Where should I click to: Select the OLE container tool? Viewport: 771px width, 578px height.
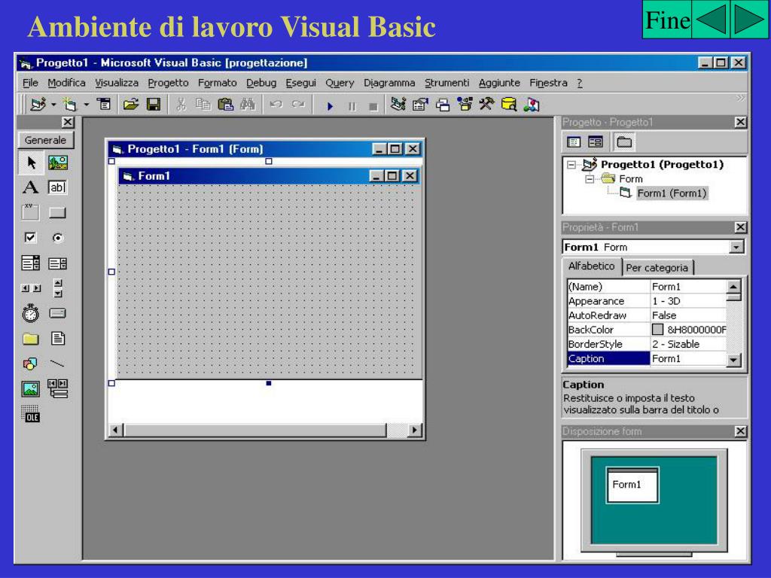tap(30, 414)
